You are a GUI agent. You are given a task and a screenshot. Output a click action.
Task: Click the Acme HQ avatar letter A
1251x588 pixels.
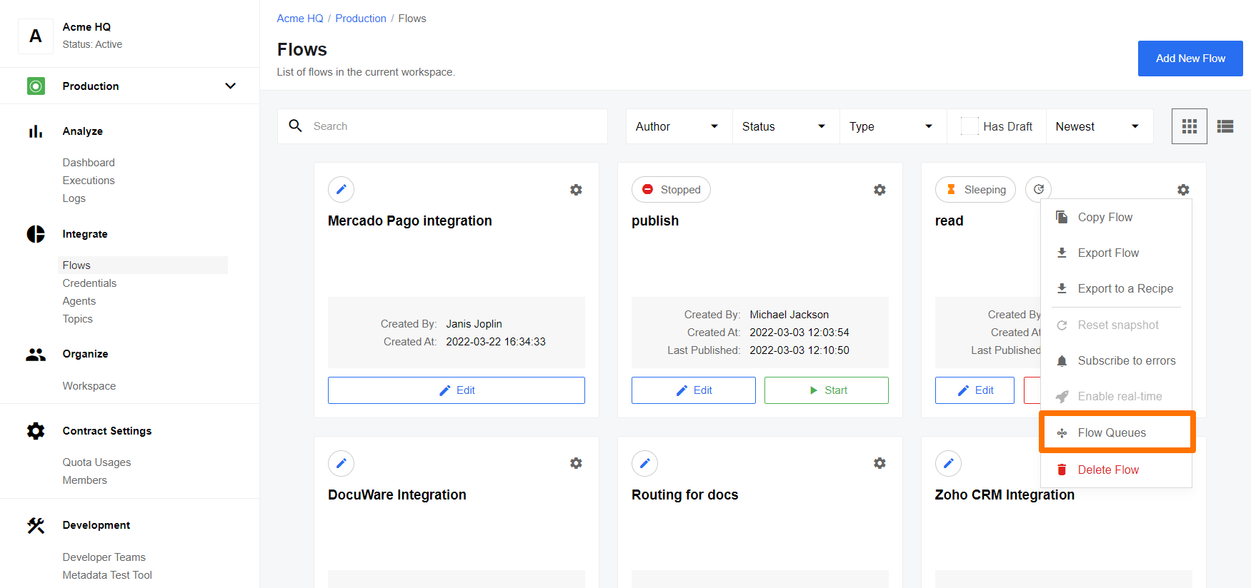pos(36,36)
